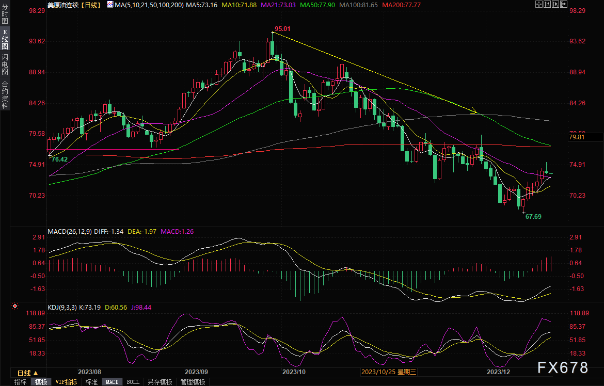Toggle the MACD indicator button
Image resolution: width=604 pixels, height=386 pixels.
coord(112,382)
